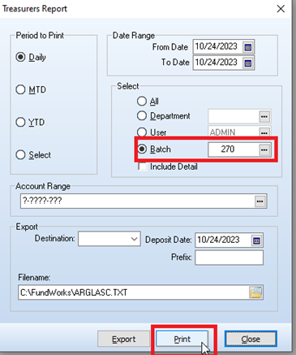This screenshot has height=355, width=296.
Task: Click the Close button
Action: (x=251, y=339)
